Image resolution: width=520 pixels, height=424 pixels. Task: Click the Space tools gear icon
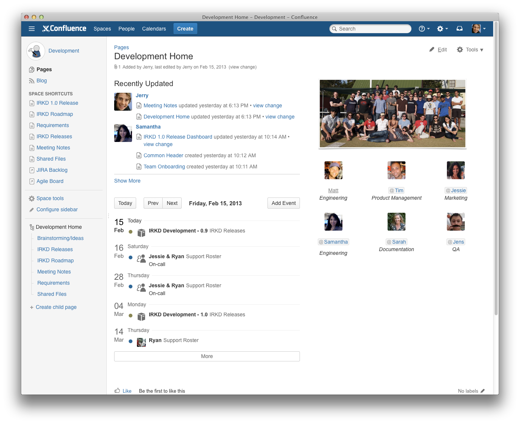[x=31, y=198]
